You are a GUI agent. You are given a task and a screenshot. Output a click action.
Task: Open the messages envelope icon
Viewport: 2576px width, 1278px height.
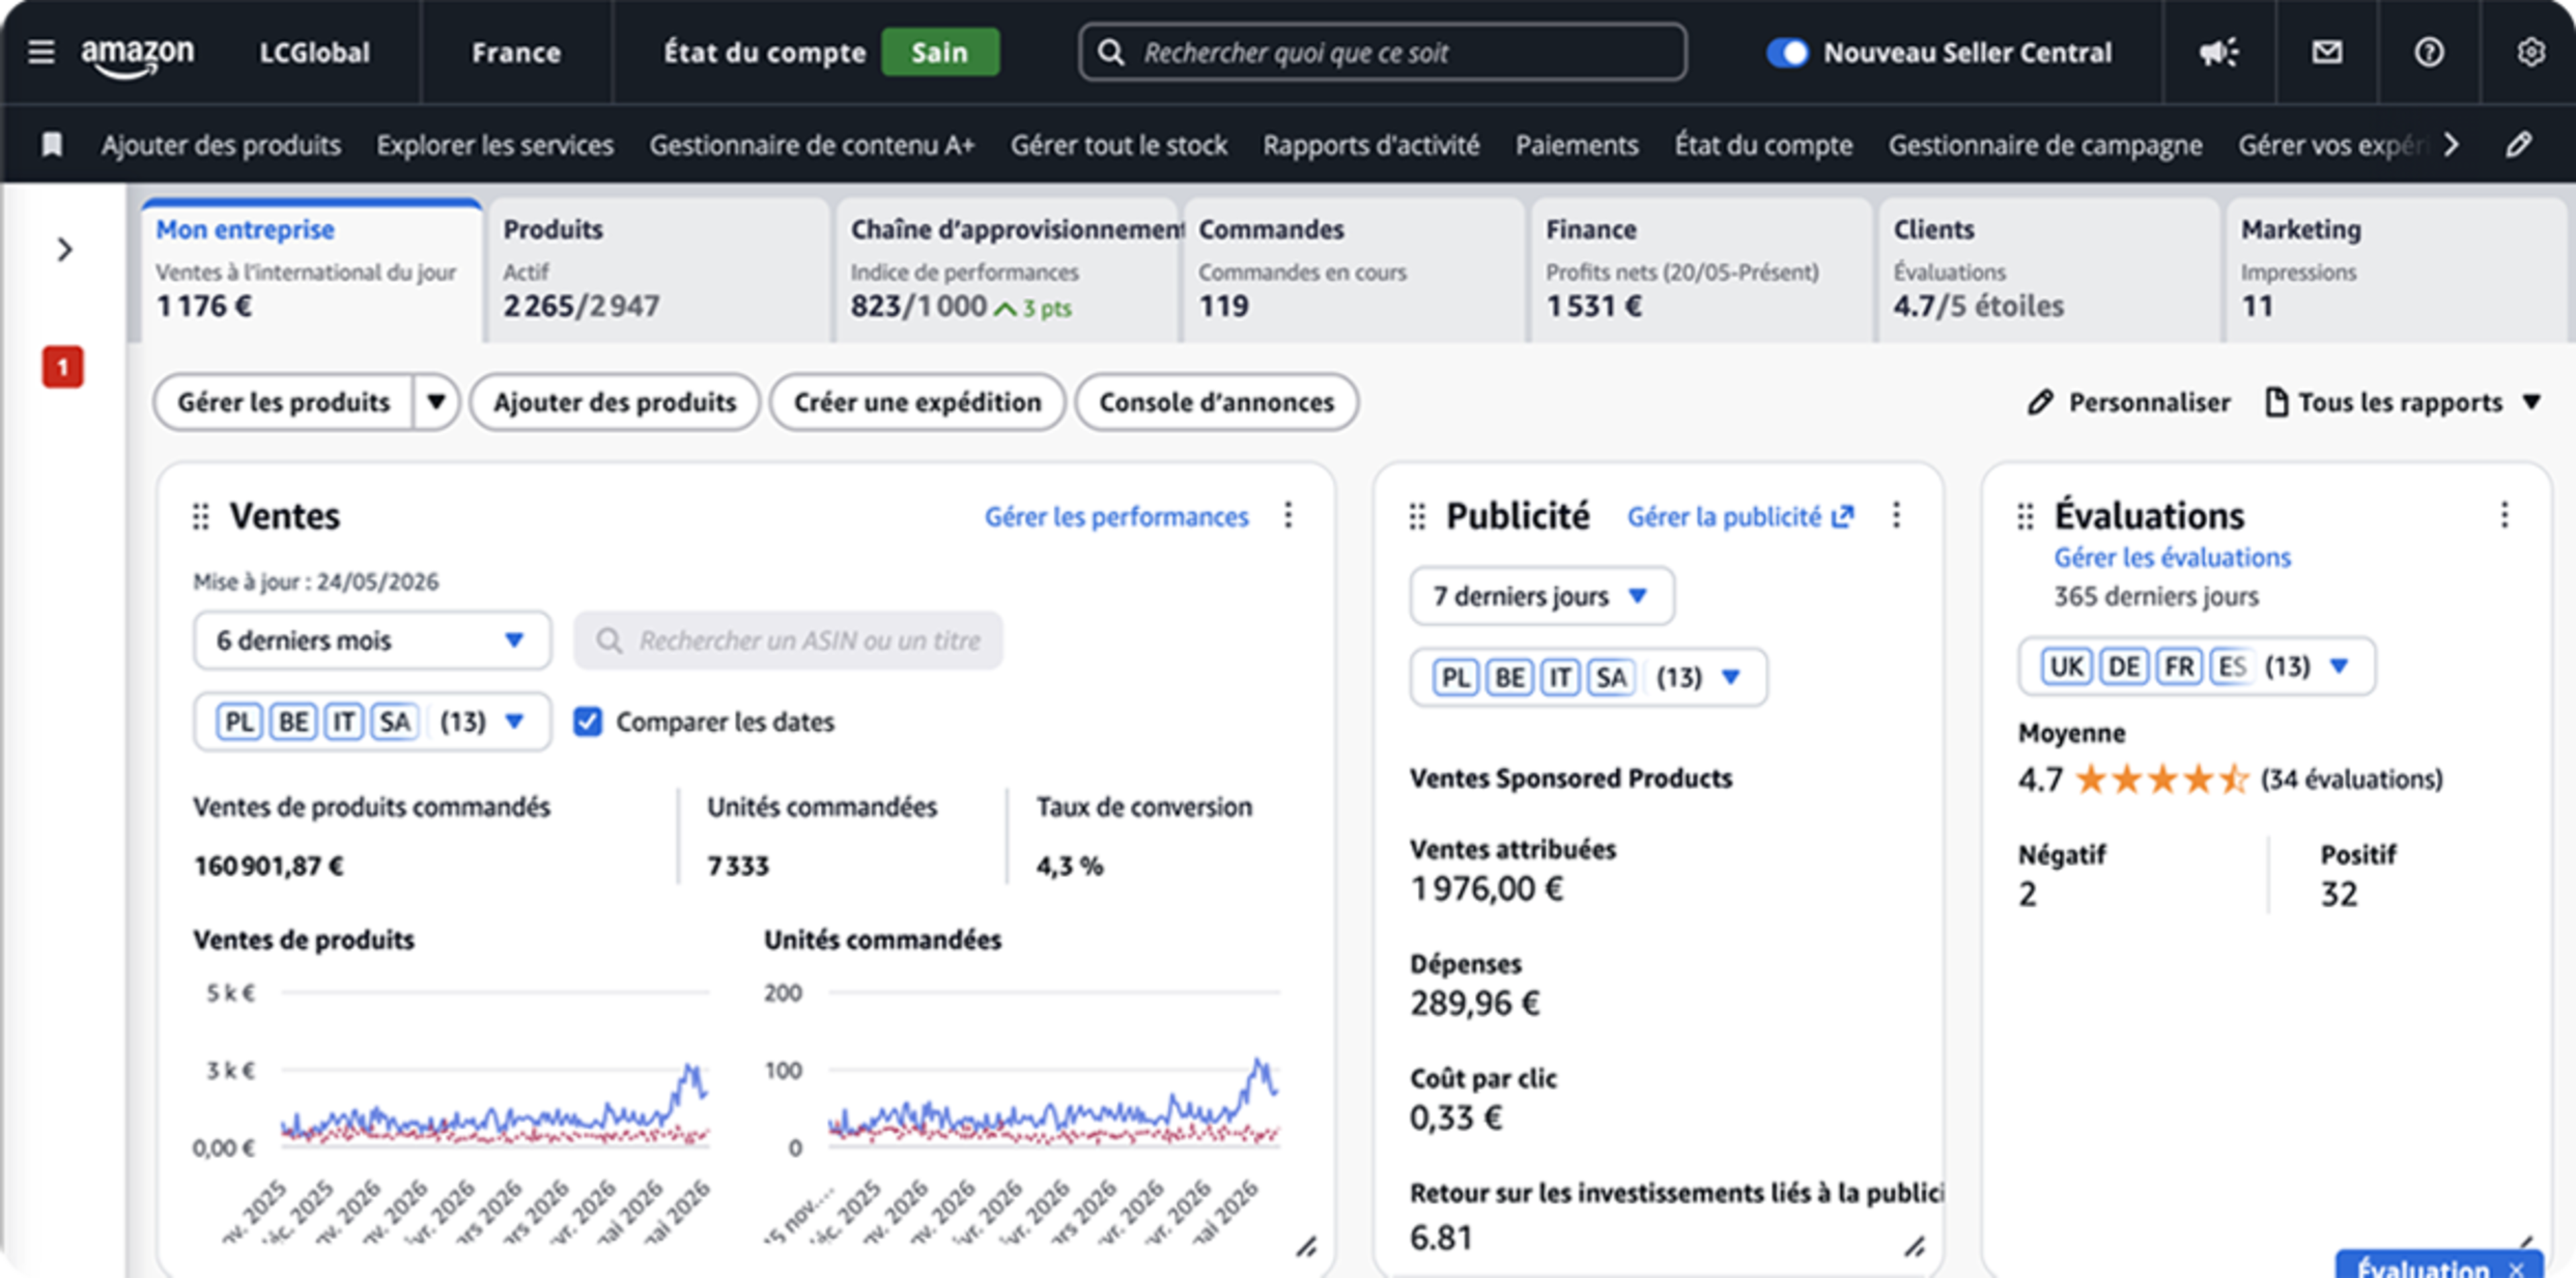pyautogui.click(x=2327, y=52)
